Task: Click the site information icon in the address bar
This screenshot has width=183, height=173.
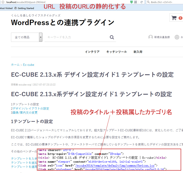Action: coord(3,2)
